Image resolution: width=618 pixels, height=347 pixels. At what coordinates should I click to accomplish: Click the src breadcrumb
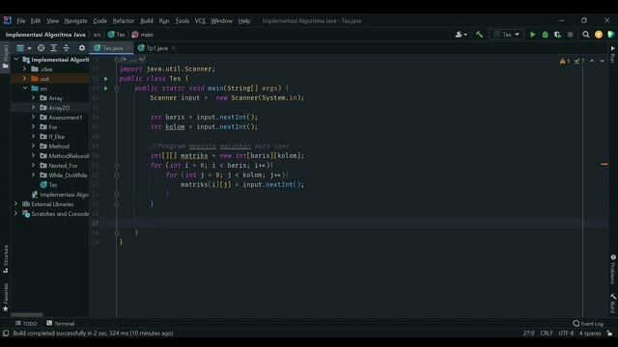[x=97, y=35]
